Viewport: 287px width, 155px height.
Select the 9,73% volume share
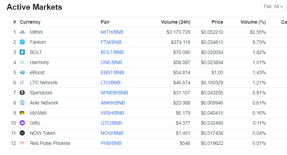click(x=259, y=42)
